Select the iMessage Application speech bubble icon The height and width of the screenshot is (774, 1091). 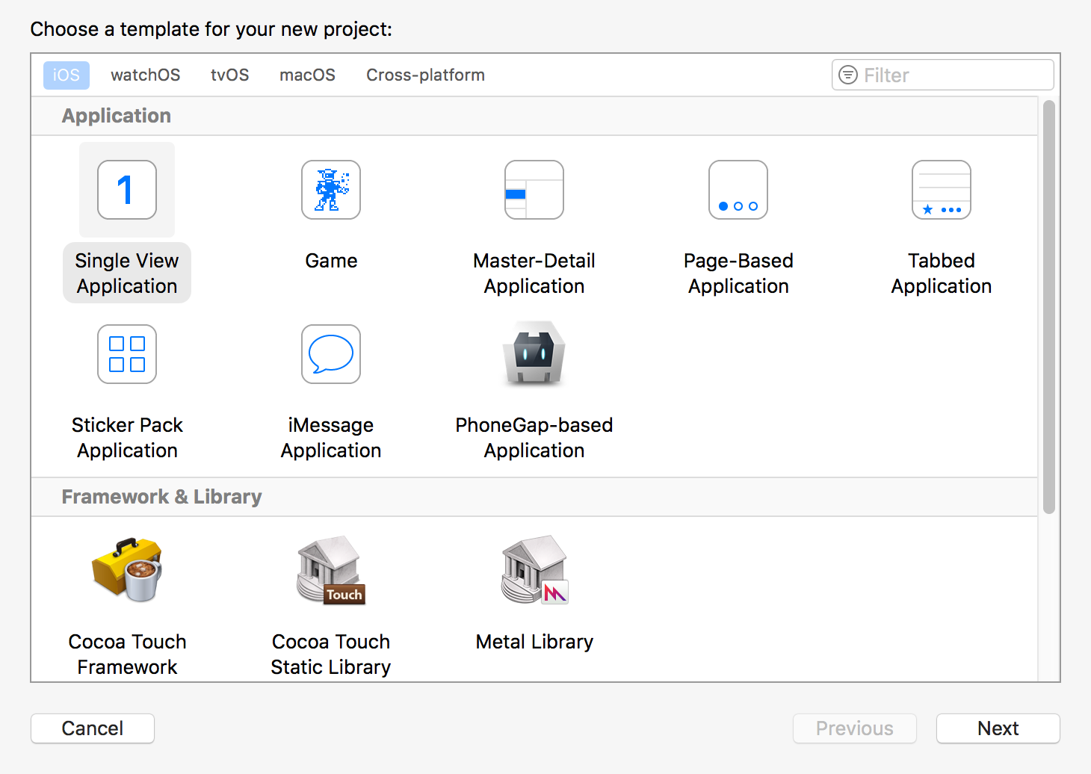[331, 354]
